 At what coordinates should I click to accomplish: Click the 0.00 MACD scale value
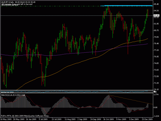click(x=156, y=107)
